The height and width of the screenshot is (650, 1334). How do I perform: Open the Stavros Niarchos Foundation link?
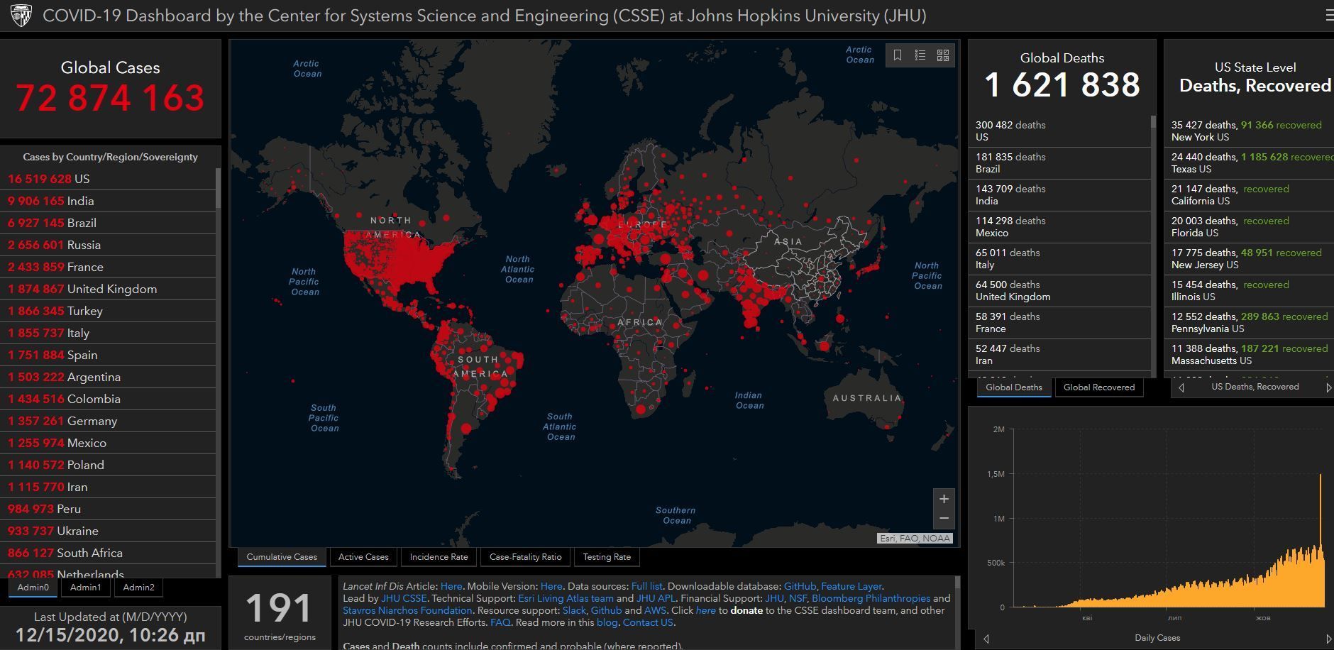click(x=407, y=610)
